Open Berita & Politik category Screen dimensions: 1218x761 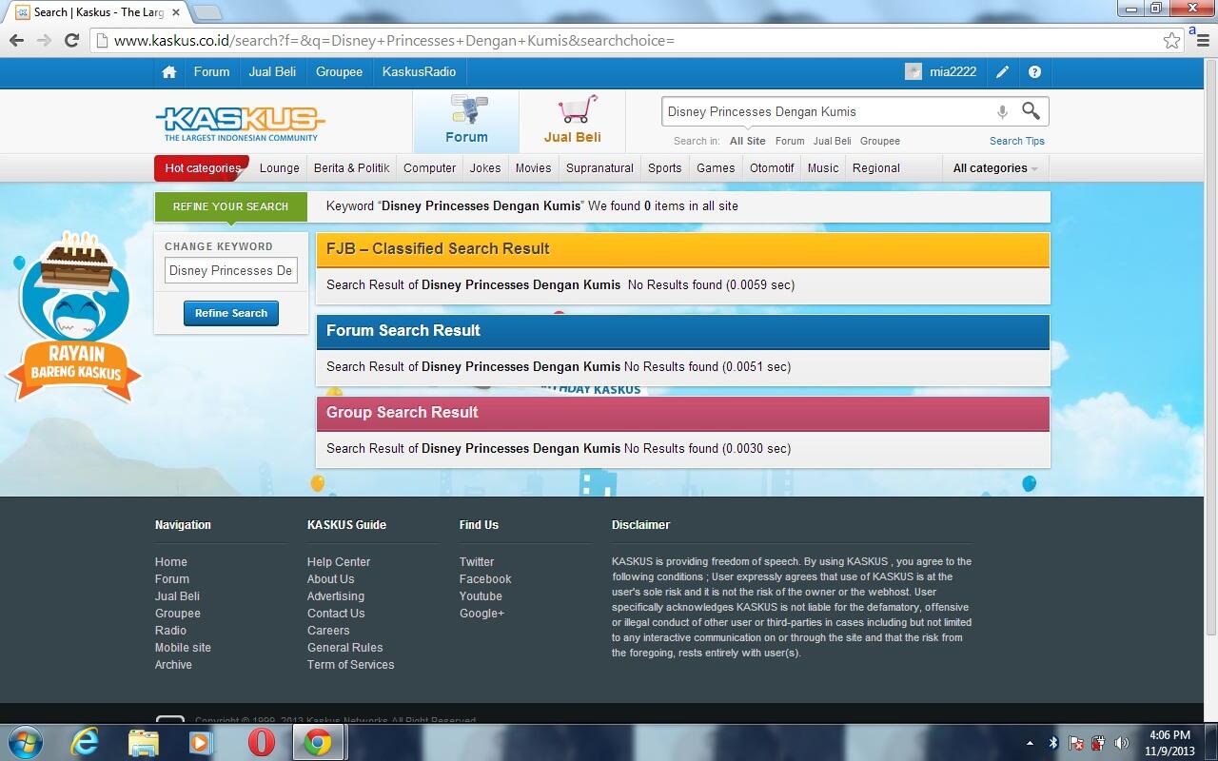[x=351, y=168]
